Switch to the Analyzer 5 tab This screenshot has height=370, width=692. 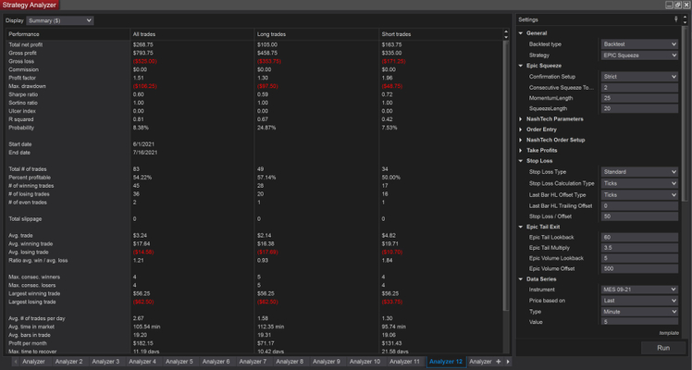point(179,362)
